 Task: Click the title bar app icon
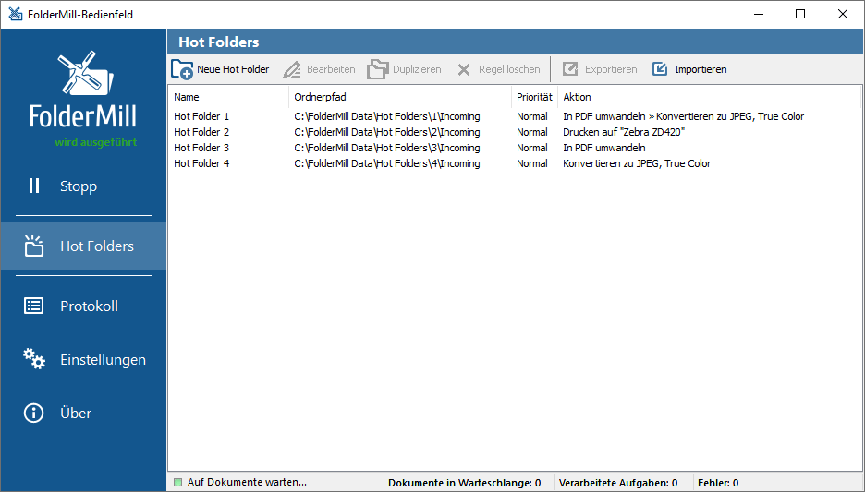(x=16, y=15)
